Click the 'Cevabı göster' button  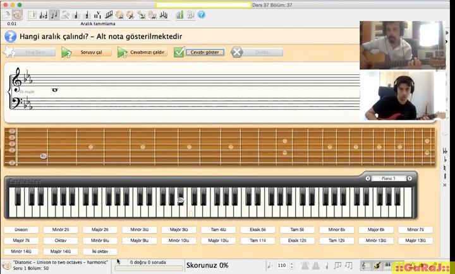[x=205, y=52]
